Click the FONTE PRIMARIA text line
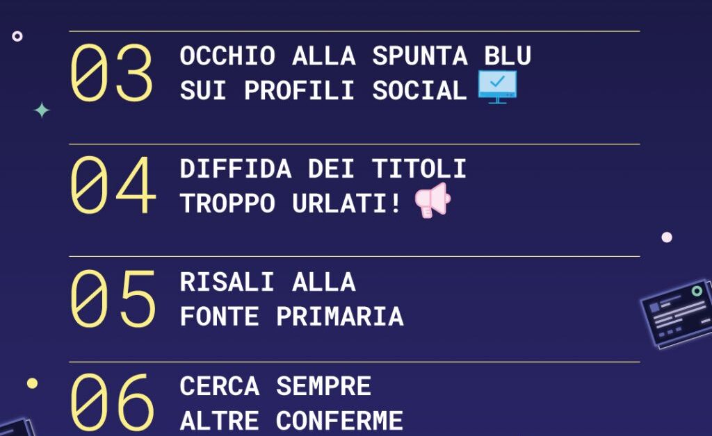This screenshot has height=436, width=712. click(292, 317)
